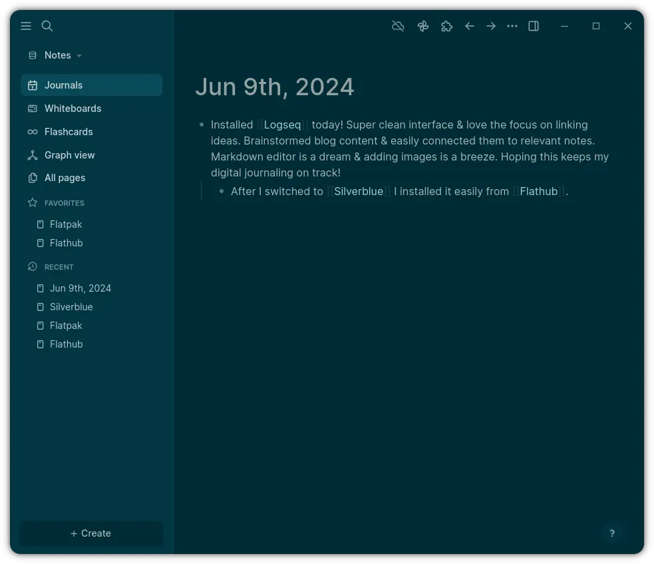Go back using the left arrow
The width and height of the screenshot is (654, 564).
coord(470,26)
